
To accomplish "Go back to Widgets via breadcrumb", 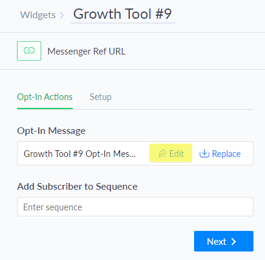I will coord(38,15).
